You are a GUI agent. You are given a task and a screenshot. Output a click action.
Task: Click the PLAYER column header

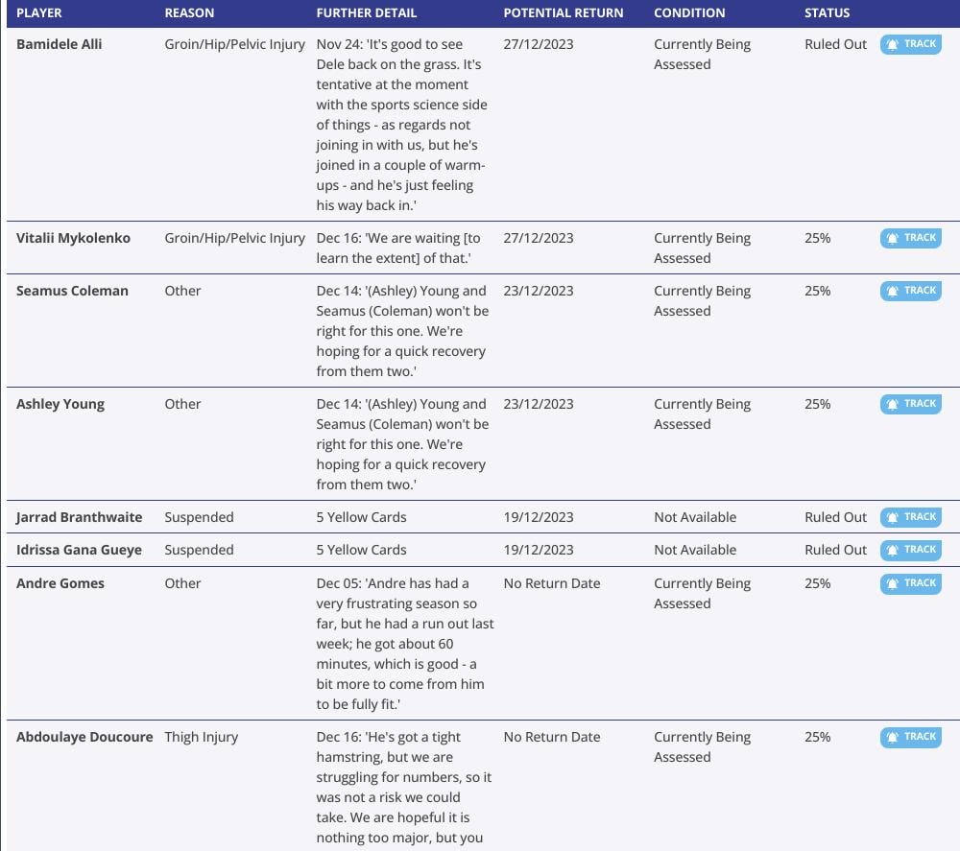tap(39, 12)
